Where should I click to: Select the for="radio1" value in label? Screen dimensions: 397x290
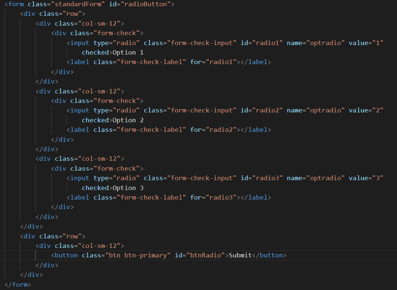221,62
